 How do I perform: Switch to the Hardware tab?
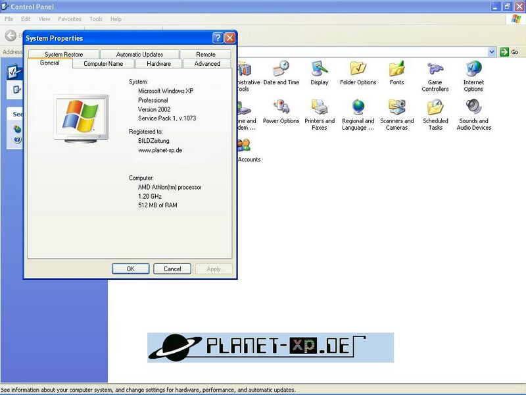pos(158,63)
